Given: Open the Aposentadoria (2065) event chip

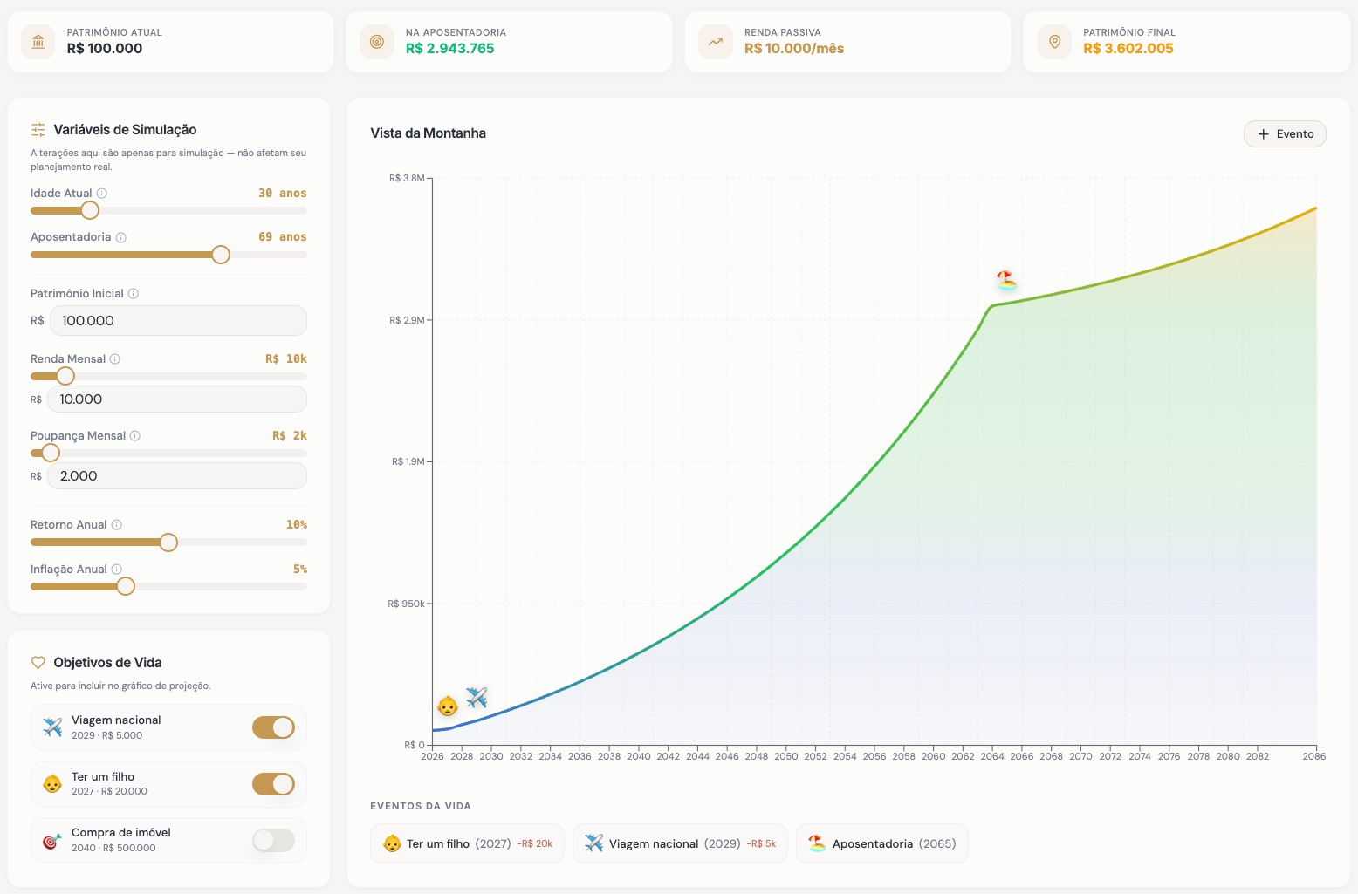Looking at the screenshot, I should pyautogui.click(x=882, y=843).
